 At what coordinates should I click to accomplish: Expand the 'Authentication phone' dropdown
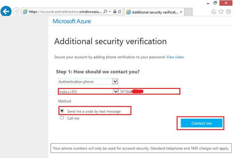(115, 81)
